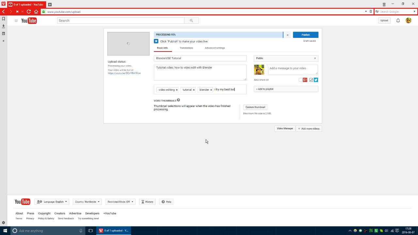Enable sharing on Google+ checkbox

click(x=300, y=80)
